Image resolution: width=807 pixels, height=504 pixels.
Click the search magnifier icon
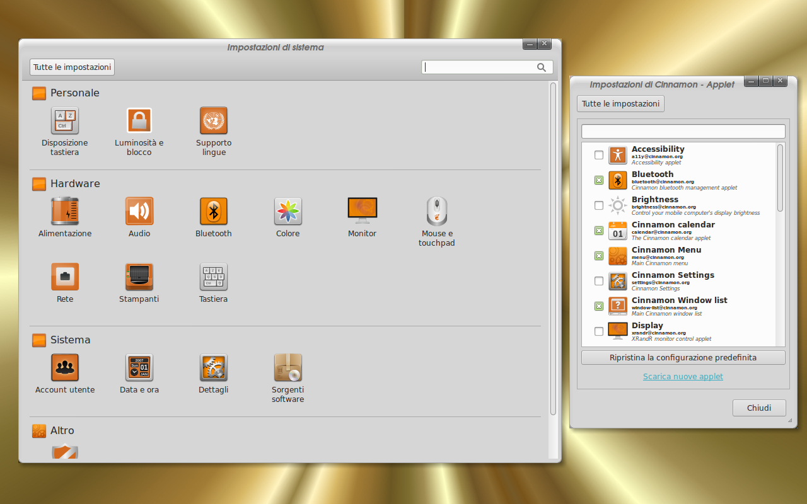pos(542,67)
